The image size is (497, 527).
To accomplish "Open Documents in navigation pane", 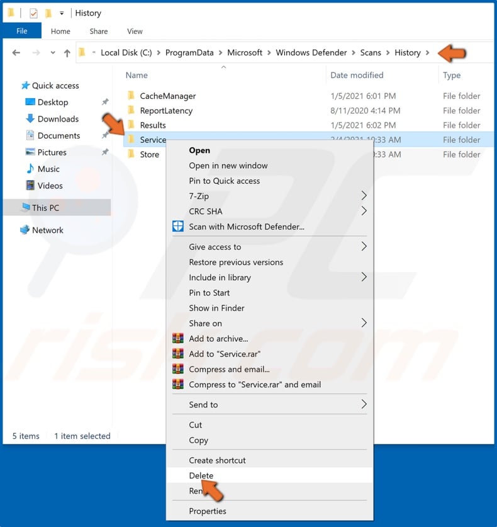I will tap(53, 136).
